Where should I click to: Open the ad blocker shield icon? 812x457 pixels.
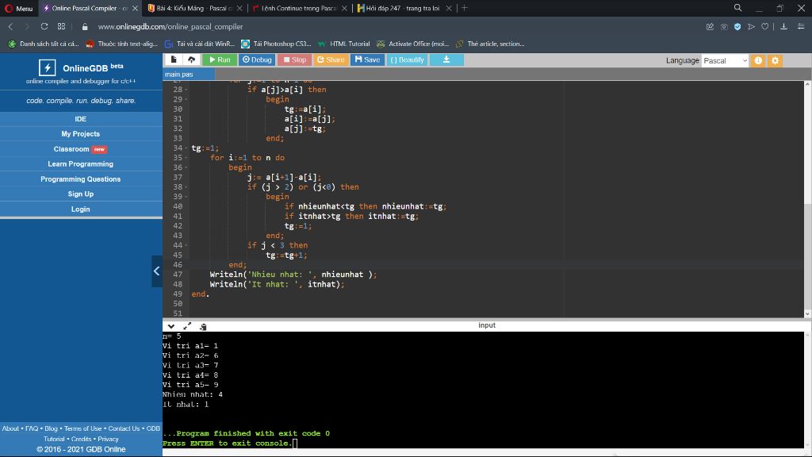click(x=737, y=26)
